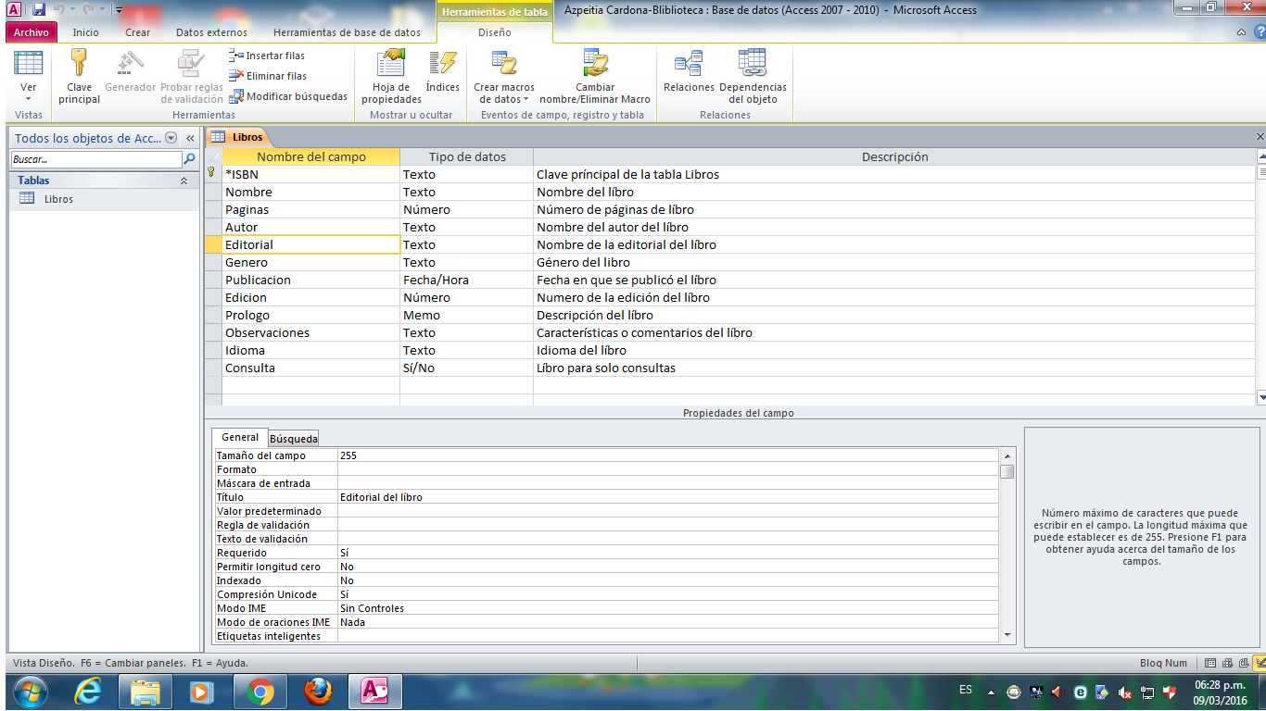Viewport: 1266px width, 711px height.
Task: Launch Firefox from the taskbar
Action: click(x=317, y=692)
